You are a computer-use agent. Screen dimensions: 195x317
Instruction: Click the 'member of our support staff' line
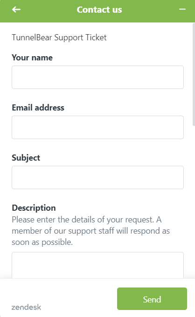(x=91, y=231)
